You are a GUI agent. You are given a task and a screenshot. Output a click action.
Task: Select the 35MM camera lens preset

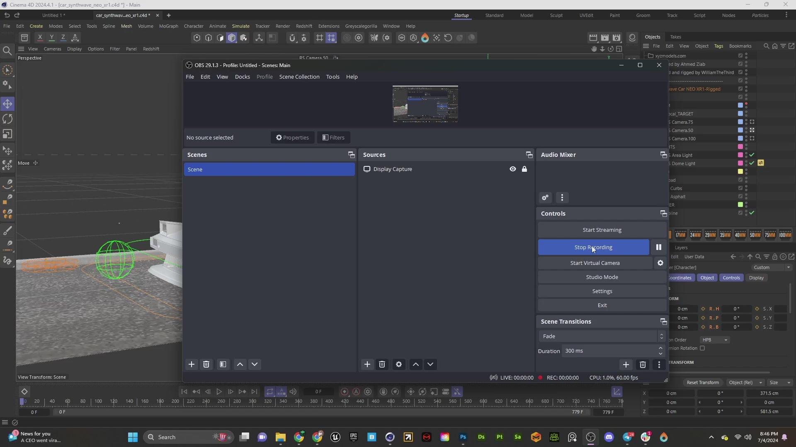(725, 235)
